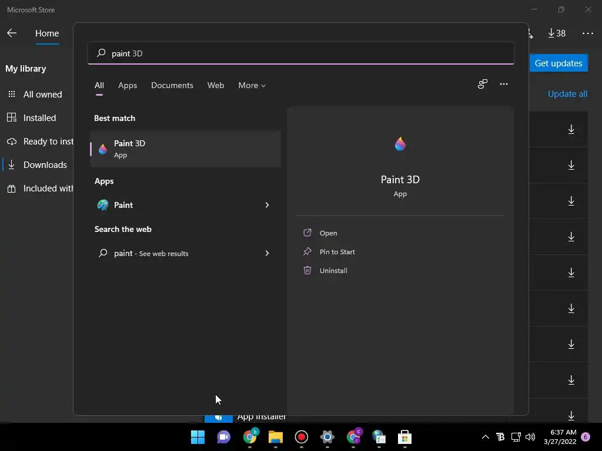Open the network display icon in tray
This screenshot has height=451, width=602.
tap(516, 437)
